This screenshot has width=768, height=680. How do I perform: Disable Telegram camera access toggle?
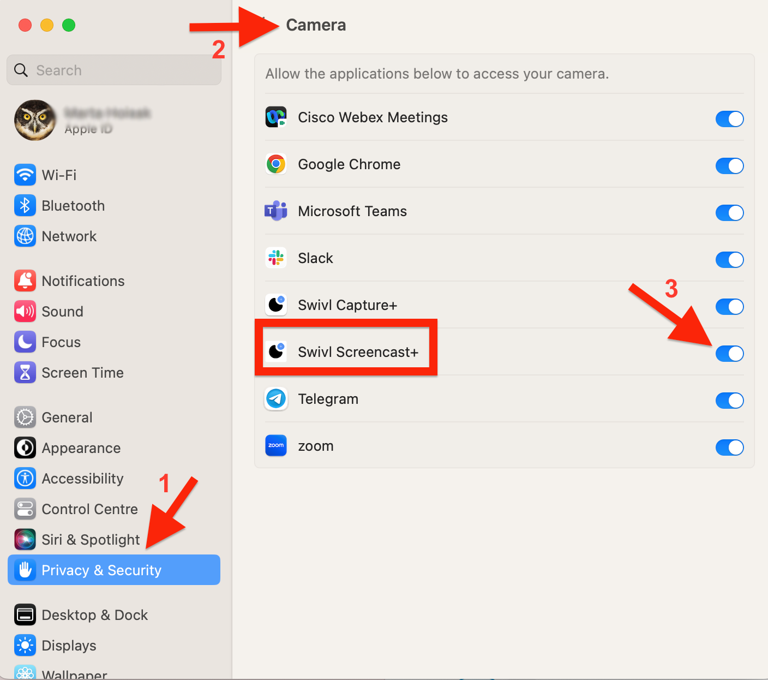(729, 401)
